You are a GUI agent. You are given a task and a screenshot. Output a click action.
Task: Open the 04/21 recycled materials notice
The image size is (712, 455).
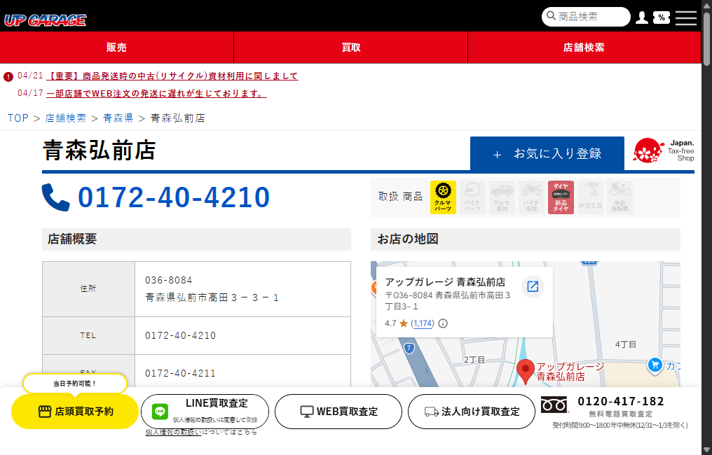click(172, 76)
